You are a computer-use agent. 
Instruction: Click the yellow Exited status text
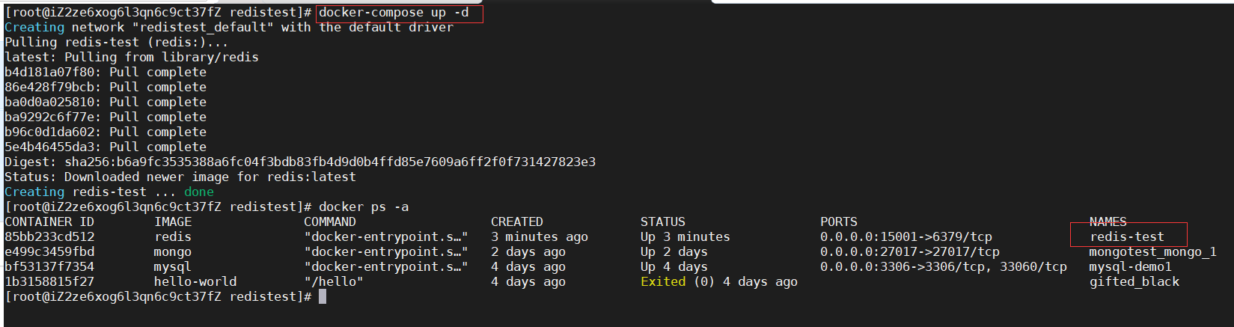point(663,281)
